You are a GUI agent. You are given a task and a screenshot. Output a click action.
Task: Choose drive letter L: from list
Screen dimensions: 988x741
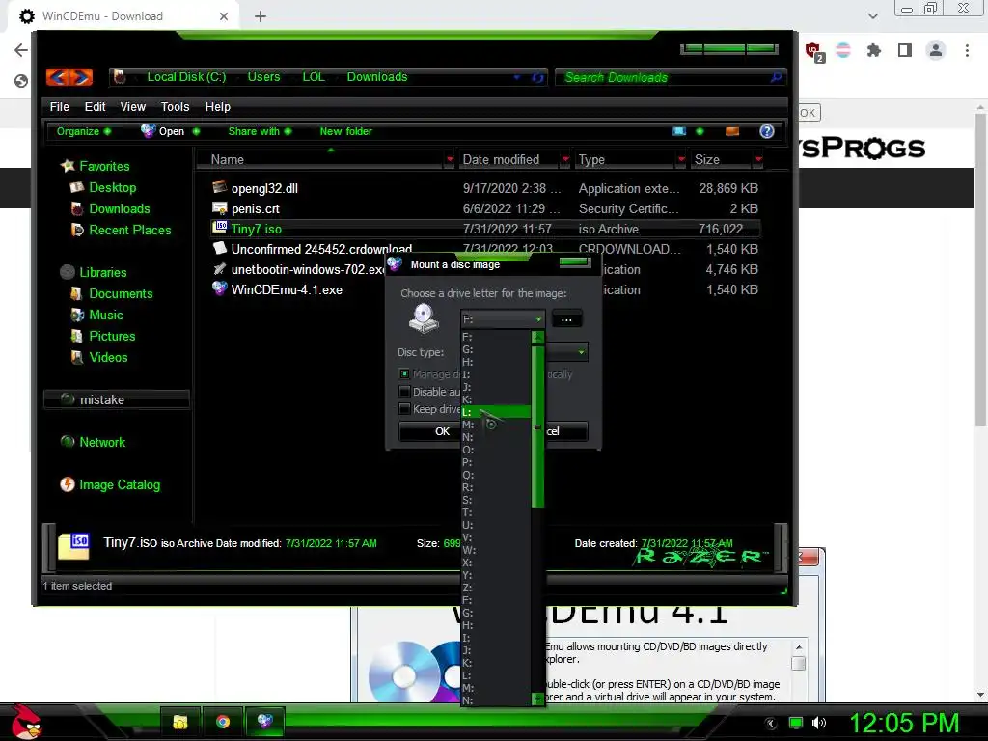click(496, 411)
